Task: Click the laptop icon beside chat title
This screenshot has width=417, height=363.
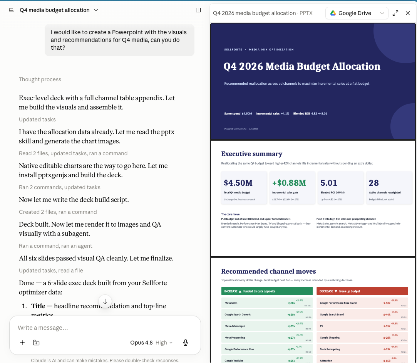Action: point(11,10)
